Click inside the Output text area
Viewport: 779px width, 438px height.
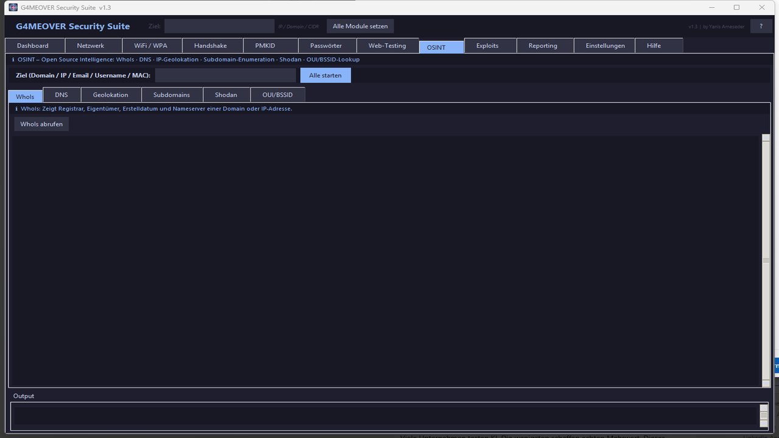pos(385,415)
